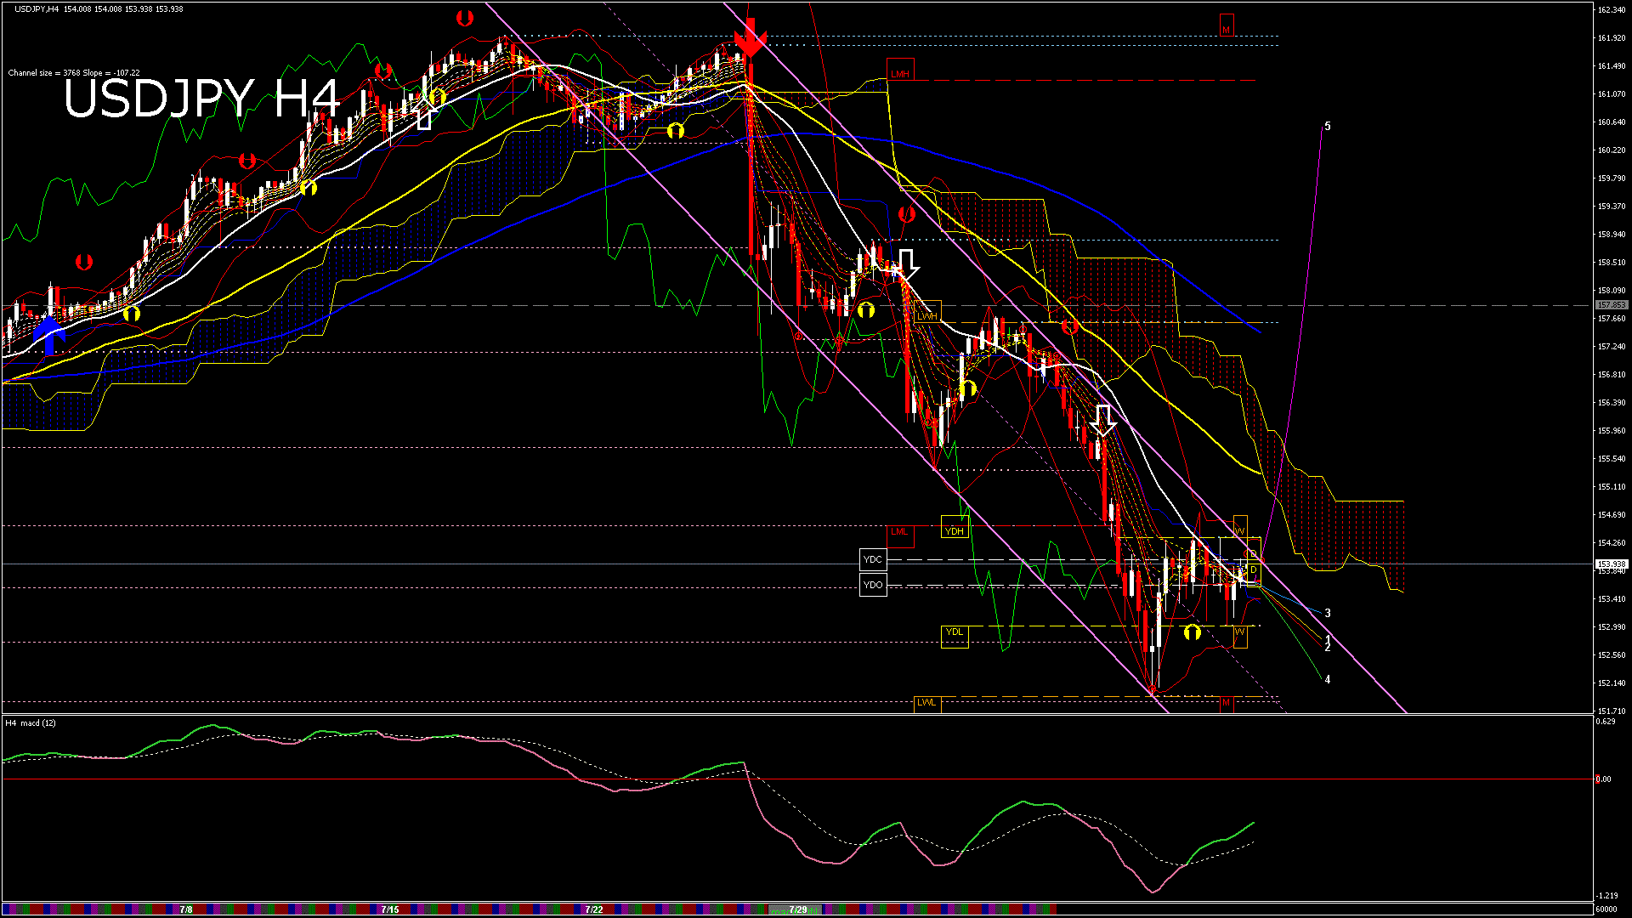Click the current price tag 153.938
The height and width of the screenshot is (918, 1632).
point(1611,564)
